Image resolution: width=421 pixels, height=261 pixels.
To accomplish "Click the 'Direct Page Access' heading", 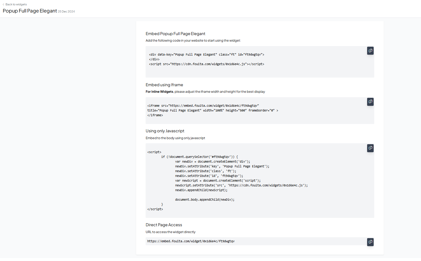I will [x=164, y=225].
